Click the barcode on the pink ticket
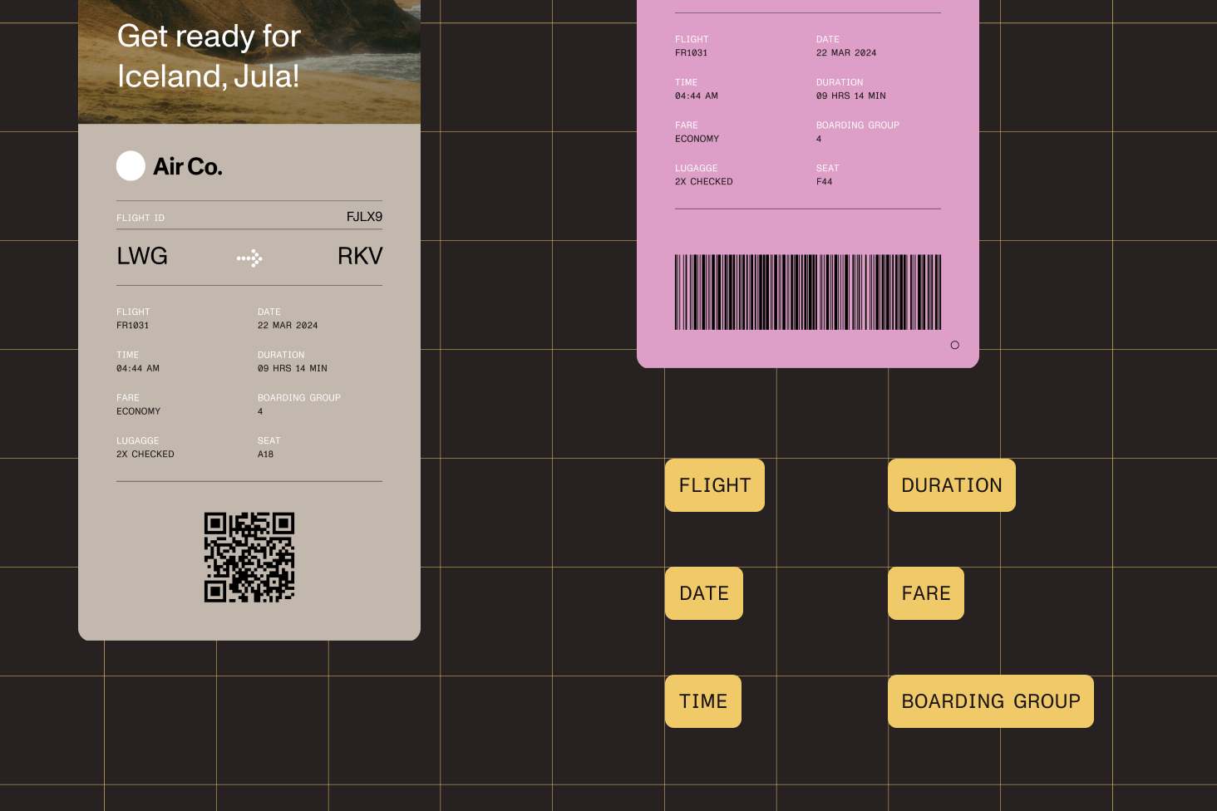This screenshot has width=1217, height=811. (x=807, y=292)
